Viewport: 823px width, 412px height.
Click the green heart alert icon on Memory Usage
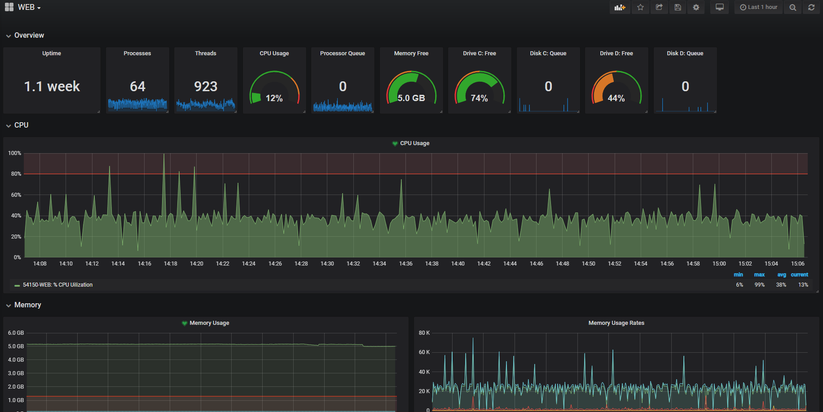pos(185,323)
